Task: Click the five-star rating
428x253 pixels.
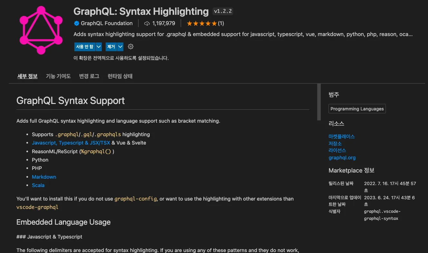Action: pyautogui.click(x=202, y=23)
